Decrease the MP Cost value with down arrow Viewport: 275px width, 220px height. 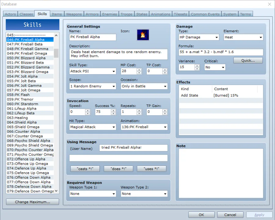coord(139,73)
